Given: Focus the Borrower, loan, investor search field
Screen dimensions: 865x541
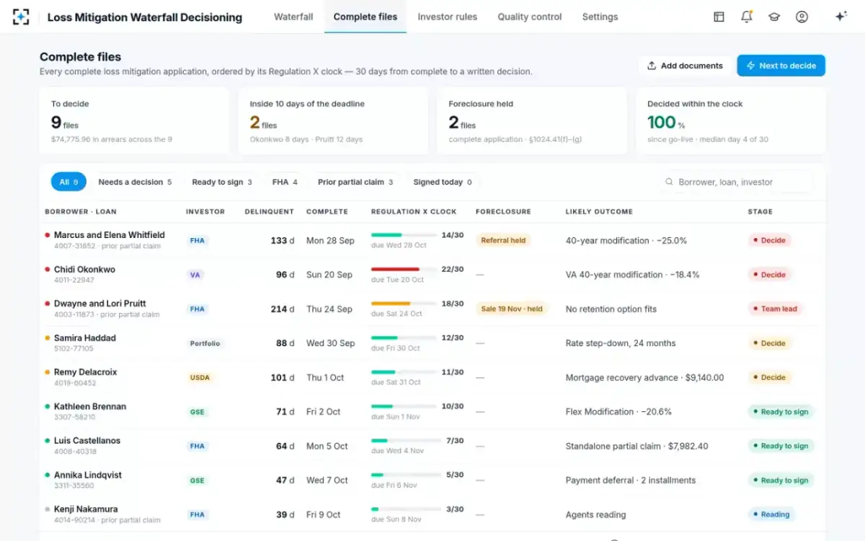Looking at the screenshot, I should 735,182.
